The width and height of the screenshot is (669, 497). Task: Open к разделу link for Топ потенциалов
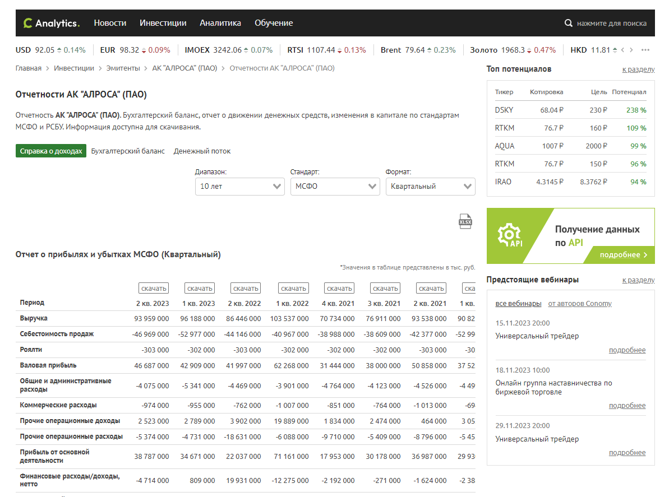click(x=638, y=69)
